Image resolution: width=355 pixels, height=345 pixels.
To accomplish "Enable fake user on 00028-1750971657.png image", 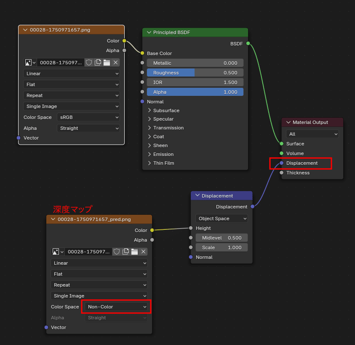I will pos(89,62).
